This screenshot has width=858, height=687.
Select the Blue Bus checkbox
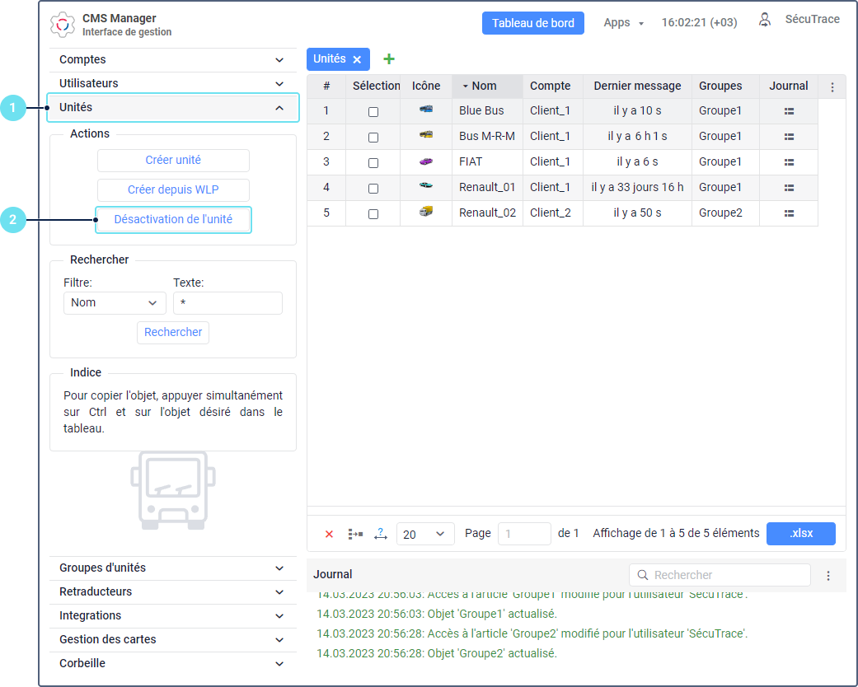tap(373, 112)
